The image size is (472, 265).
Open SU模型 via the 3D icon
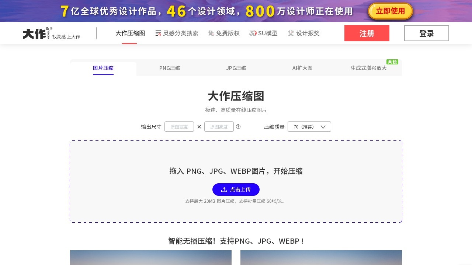coord(253,33)
